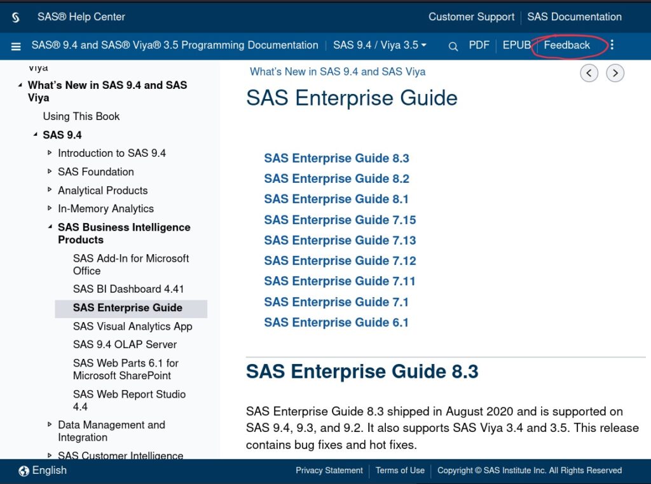
Task: Open SAS Web Report Studio 4.4
Action: 129,400
